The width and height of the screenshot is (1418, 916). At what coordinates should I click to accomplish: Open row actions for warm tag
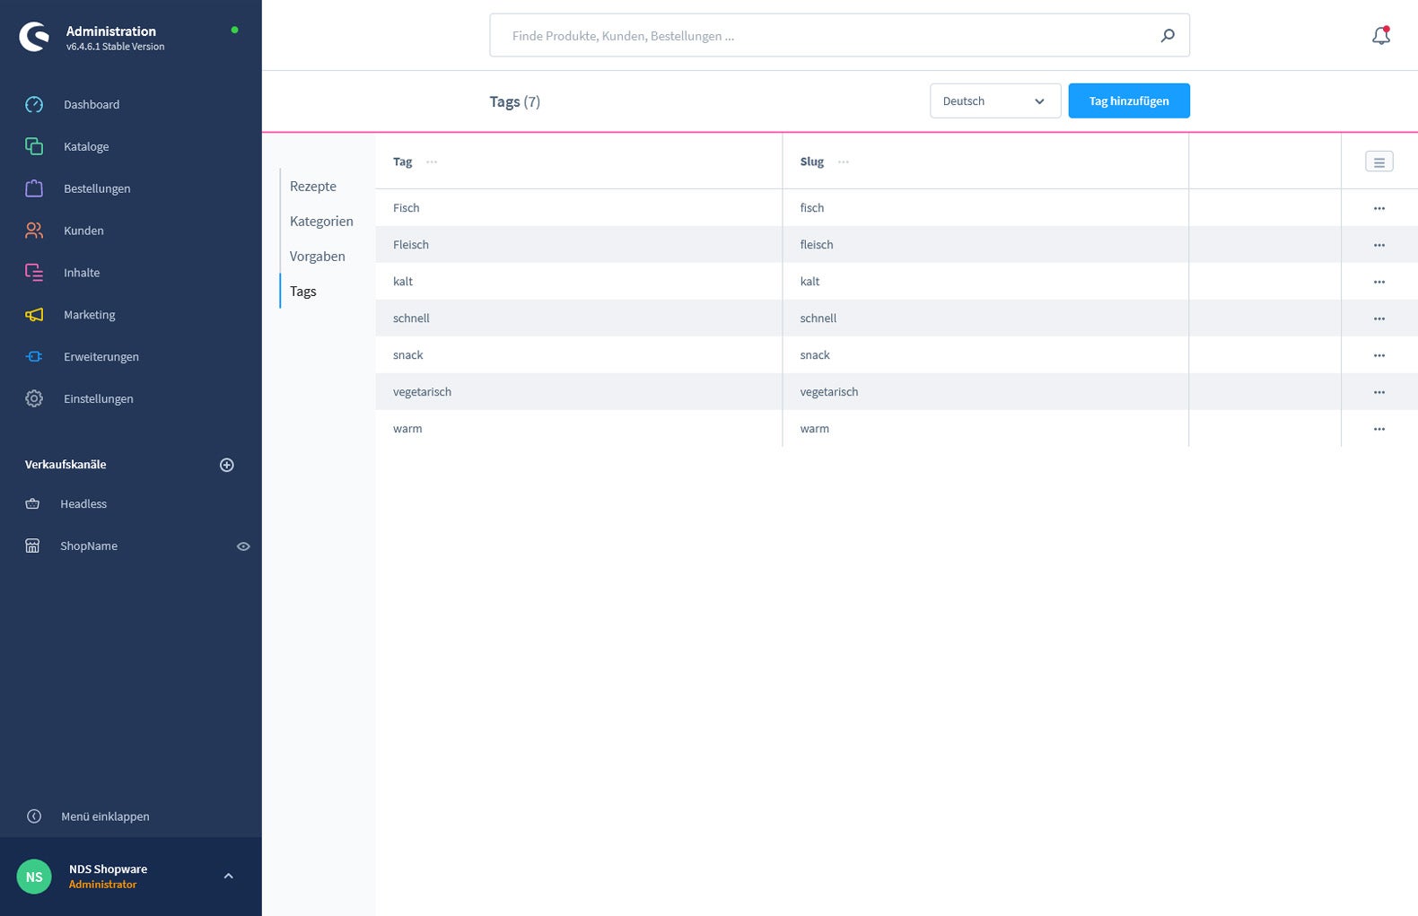pos(1379,429)
